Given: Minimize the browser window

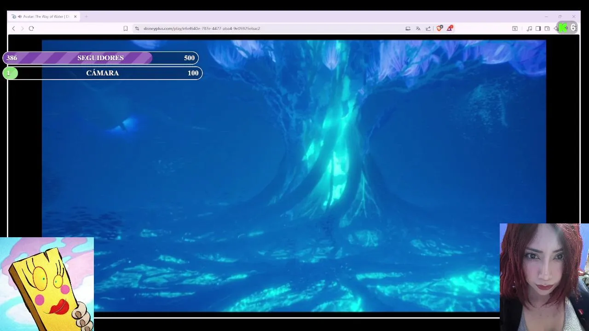Looking at the screenshot, I should (x=546, y=17).
